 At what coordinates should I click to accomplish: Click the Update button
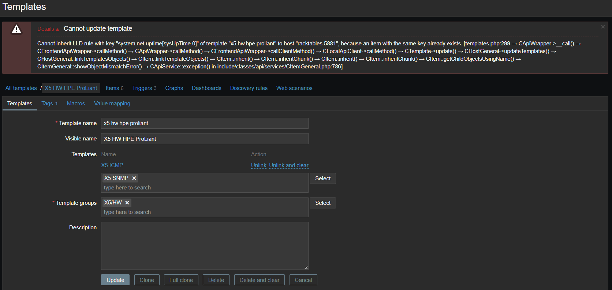point(115,280)
